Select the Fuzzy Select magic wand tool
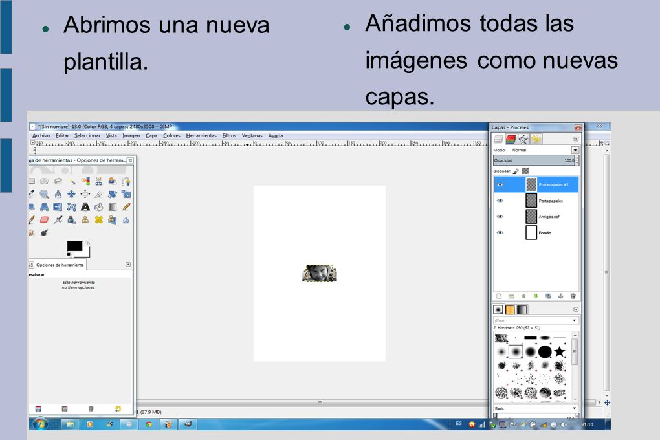The width and height of the screenshot is (660, 440). click(72, 181)
